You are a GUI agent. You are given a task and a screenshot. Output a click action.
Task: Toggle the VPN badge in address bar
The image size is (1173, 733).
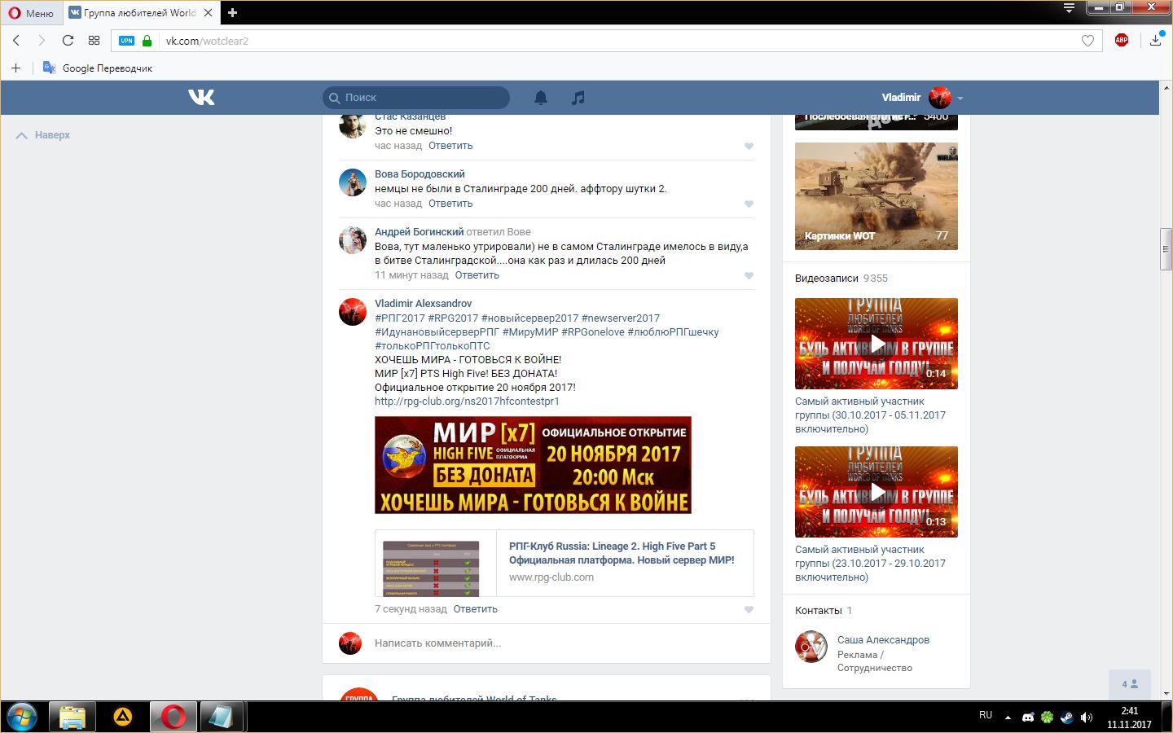point(126,41)
